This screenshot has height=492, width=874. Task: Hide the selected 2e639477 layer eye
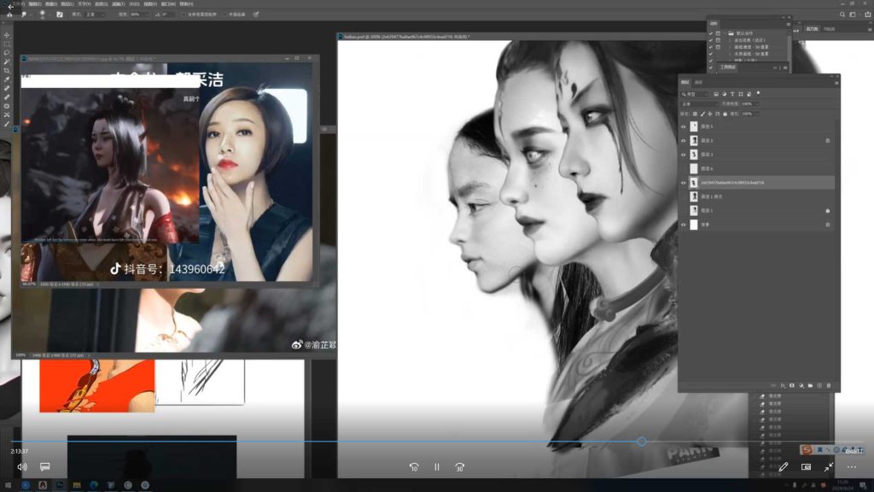(x=684, y=183)
